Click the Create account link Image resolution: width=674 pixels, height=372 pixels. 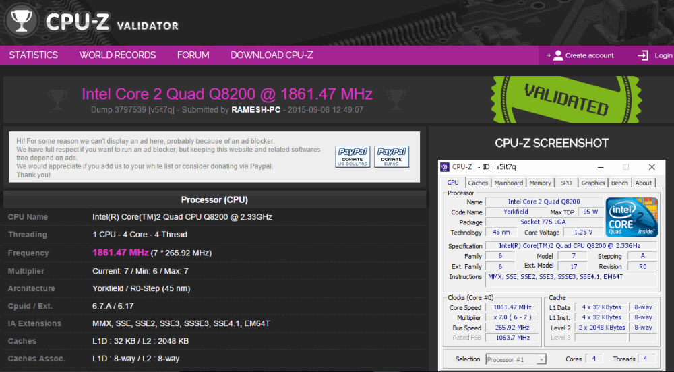click(589, 55)
